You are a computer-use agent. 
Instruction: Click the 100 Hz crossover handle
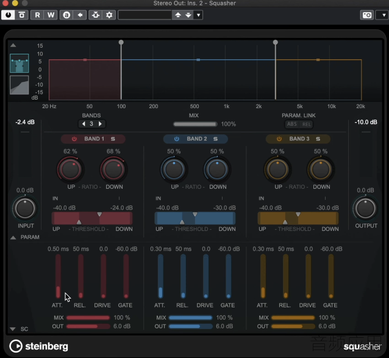click(121, 42)
